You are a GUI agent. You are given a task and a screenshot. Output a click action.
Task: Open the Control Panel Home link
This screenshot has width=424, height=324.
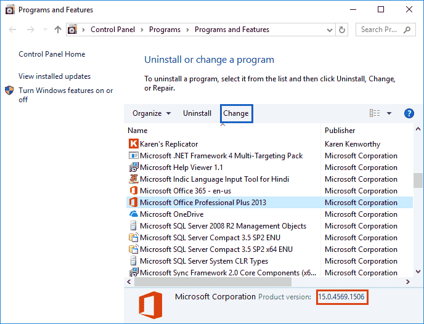pos(52,54)
